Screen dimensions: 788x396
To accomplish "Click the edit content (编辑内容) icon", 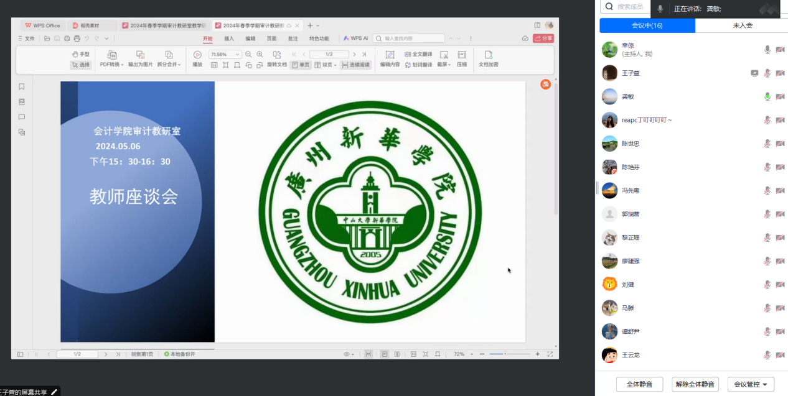I will point(390,55).
